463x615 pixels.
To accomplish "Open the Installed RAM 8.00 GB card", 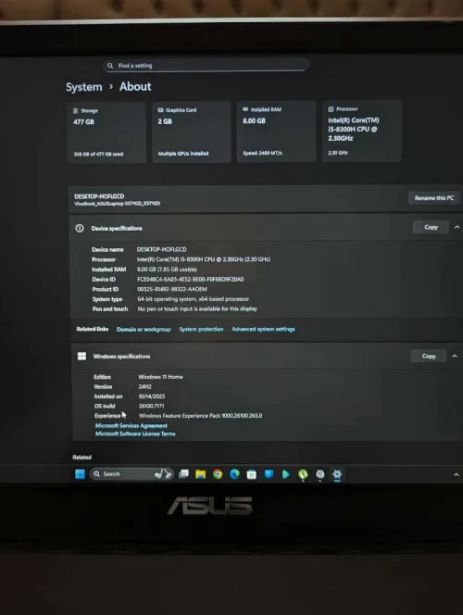I will [x=276, y=131].
